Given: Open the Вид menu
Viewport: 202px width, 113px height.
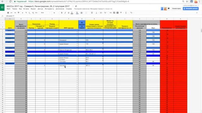Looking at the screenshot, I should point(20,9).
